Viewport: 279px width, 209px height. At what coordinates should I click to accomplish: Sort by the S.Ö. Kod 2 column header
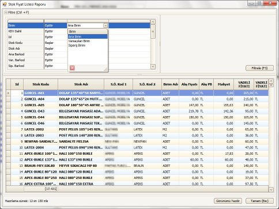tap(147, 84)
